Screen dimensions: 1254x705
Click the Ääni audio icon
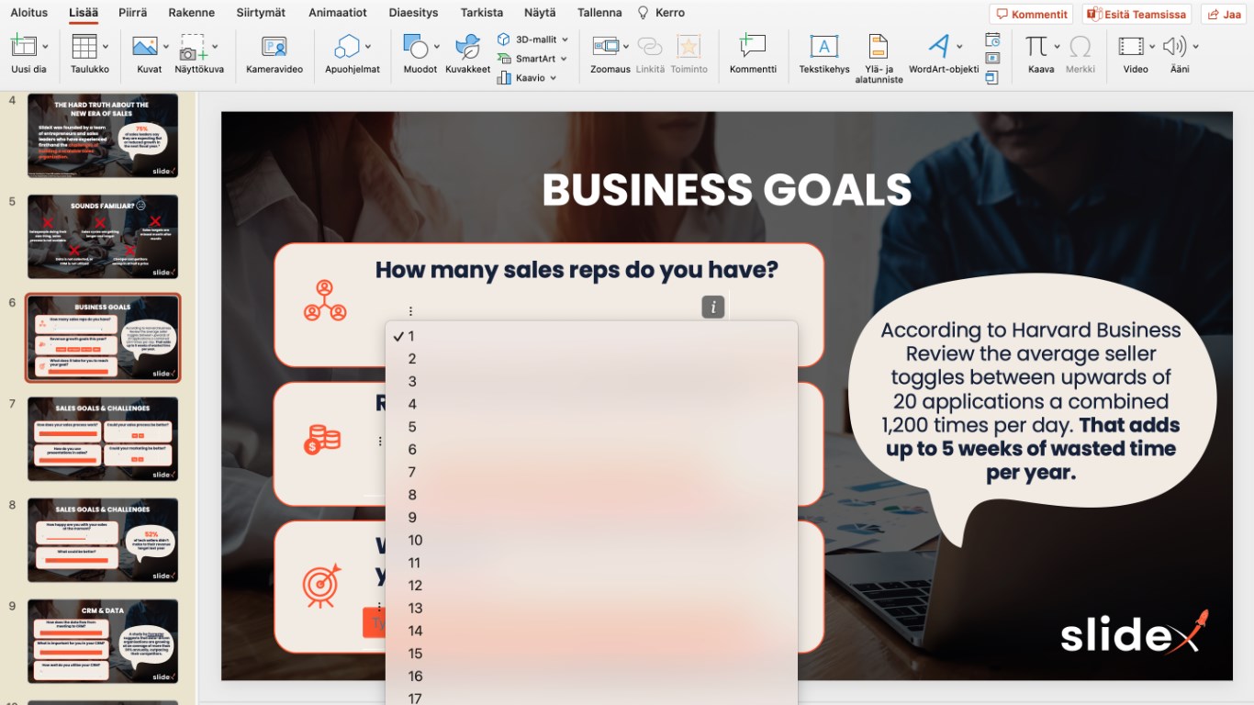pos(1175,46)
